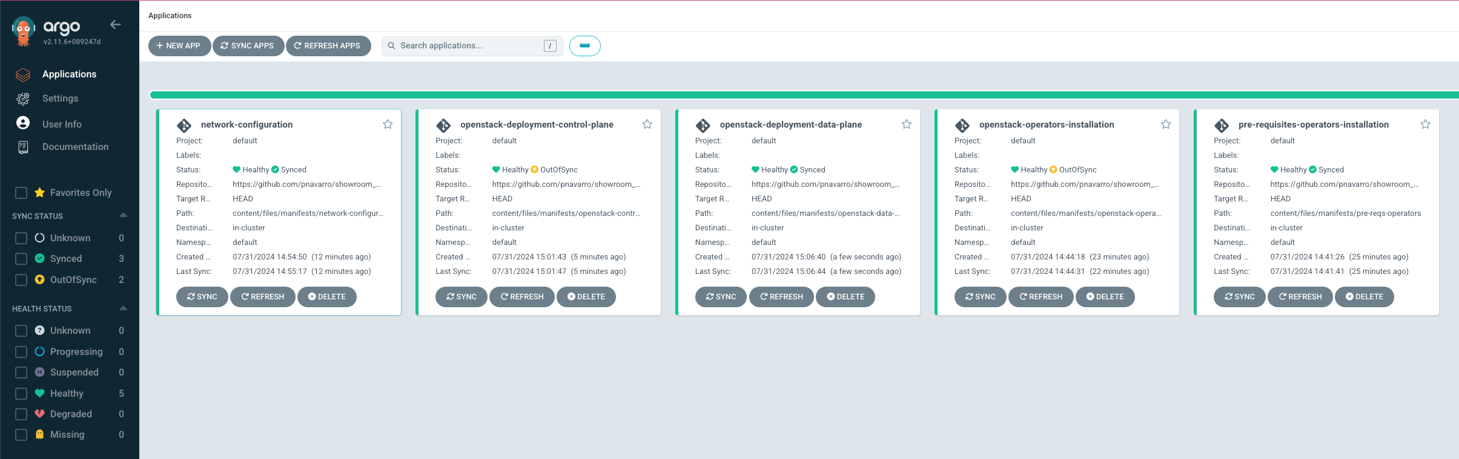Refresh the openstack-deployment-control-plane application
The height and width of the screenshot is (459, 1459).
click(x=521, y=297)
